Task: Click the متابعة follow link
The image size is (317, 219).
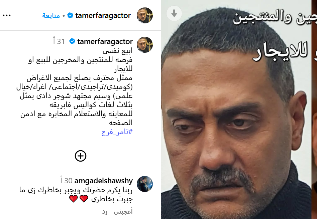Action: tap(51, 16)
